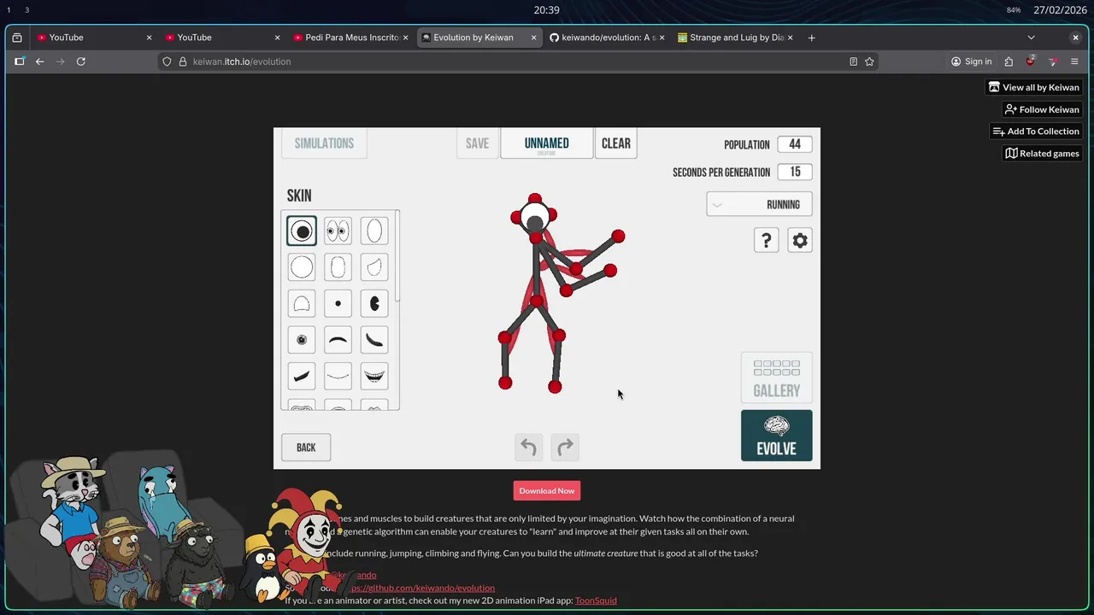The height and width of the screenshot is (615, 1094).
Task: Pick the small slanted eye outline skin
Action: coord(374,267)
